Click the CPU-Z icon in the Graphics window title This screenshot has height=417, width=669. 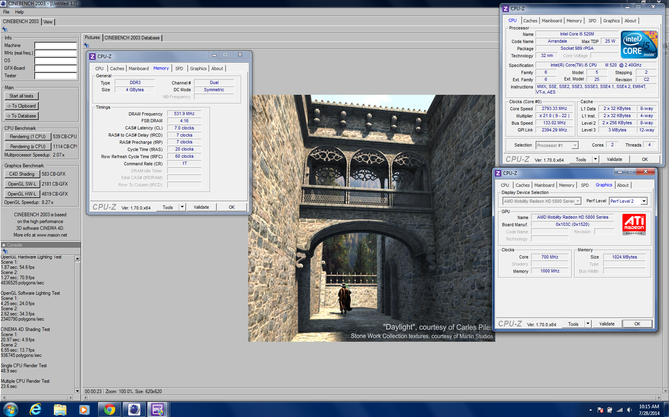point(498,173)
